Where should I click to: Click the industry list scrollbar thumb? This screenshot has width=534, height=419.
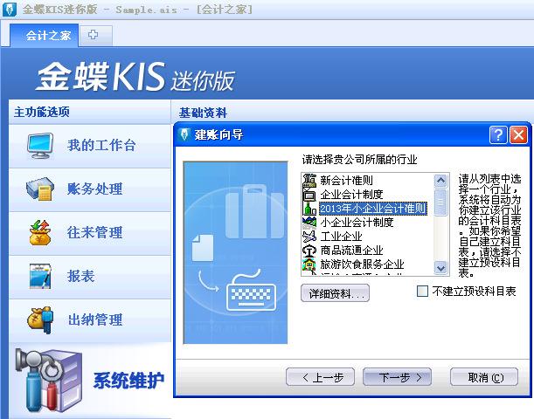click(440, 203)
